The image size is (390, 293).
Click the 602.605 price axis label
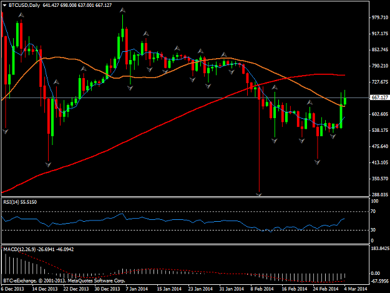pyautogui.click(x=380, y=114)
